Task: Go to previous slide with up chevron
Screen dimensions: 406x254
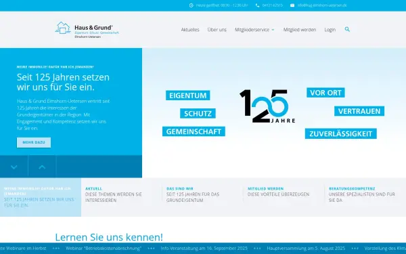Action: [x=42, y=167]
